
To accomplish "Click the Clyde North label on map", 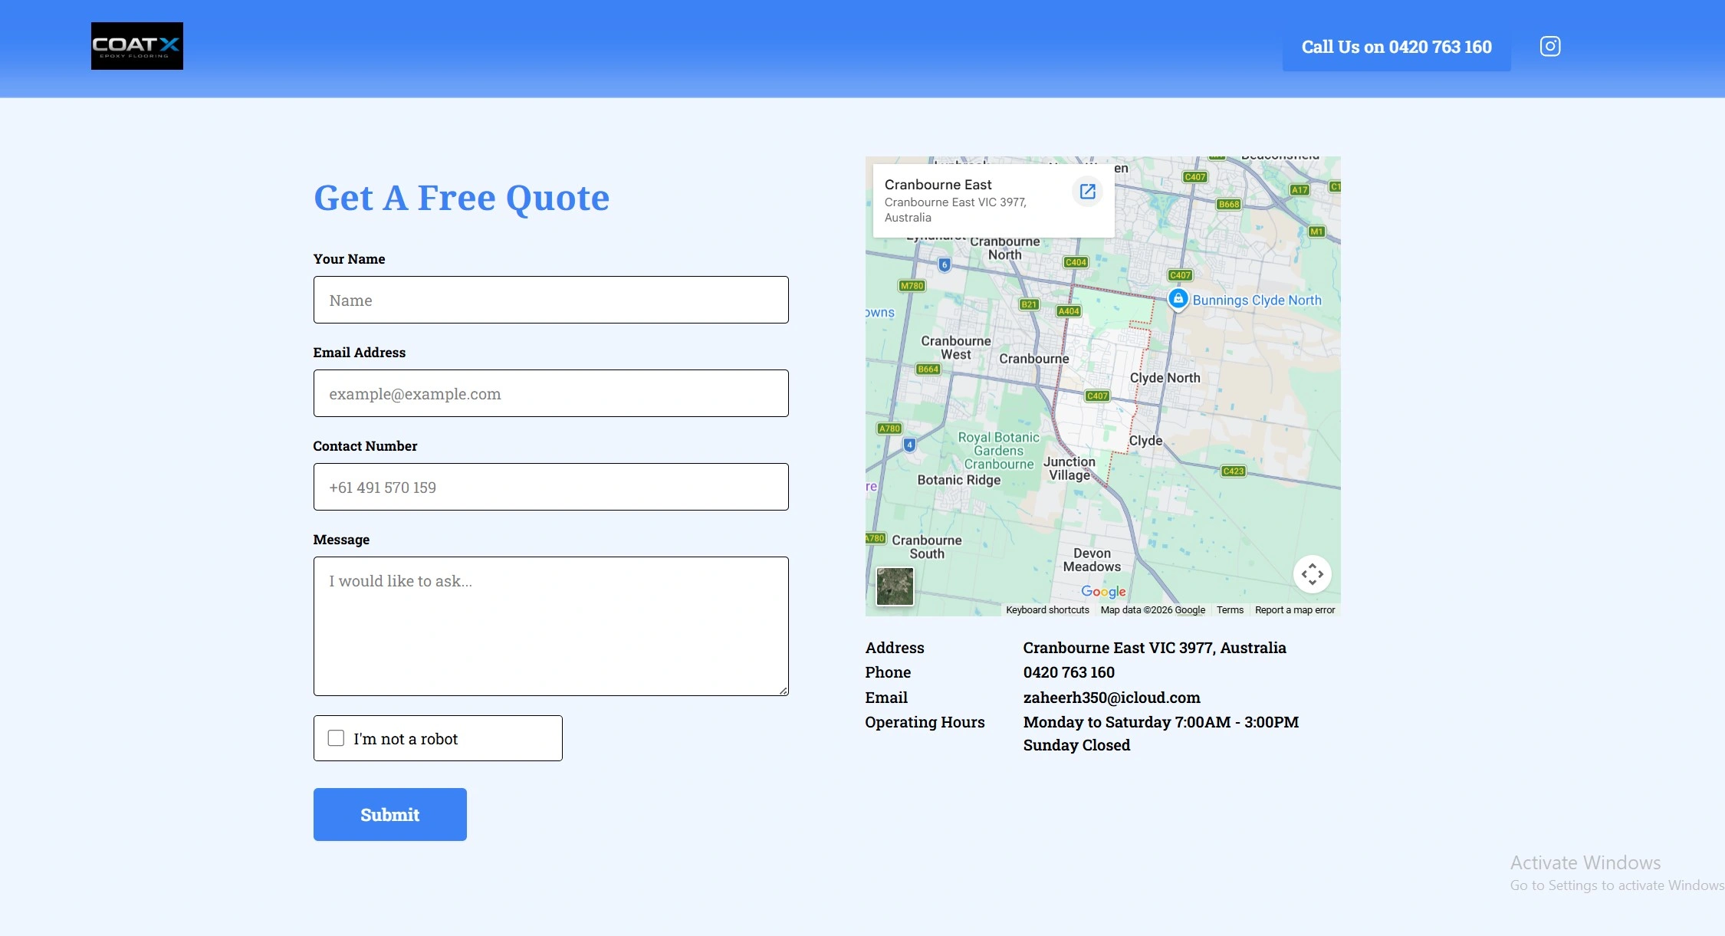I will tap(1165, 378).
